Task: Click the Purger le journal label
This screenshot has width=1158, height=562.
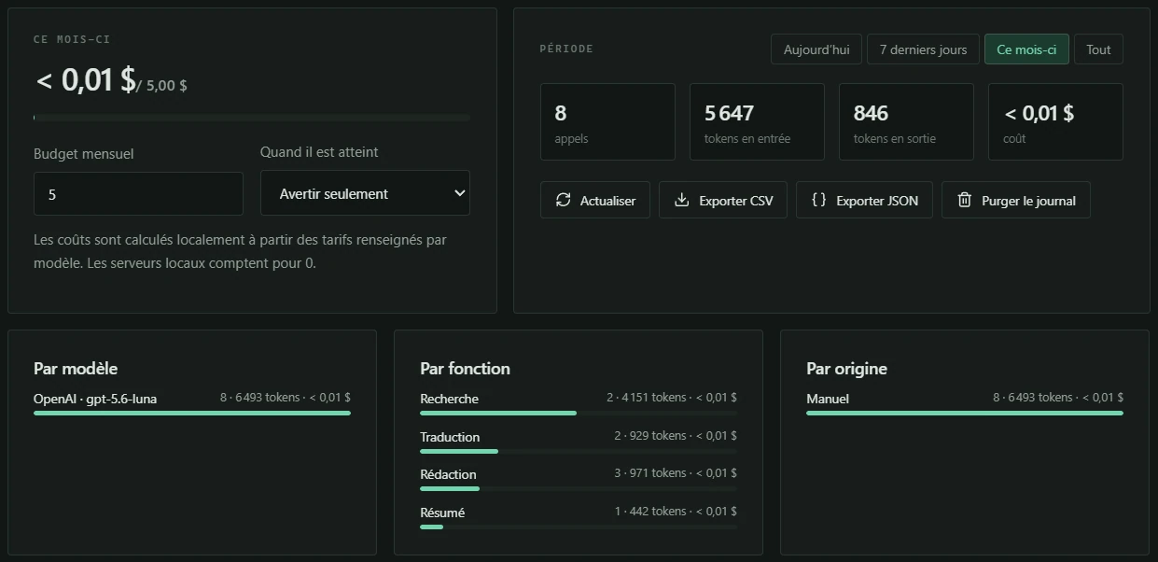Action: point(1028,201)
